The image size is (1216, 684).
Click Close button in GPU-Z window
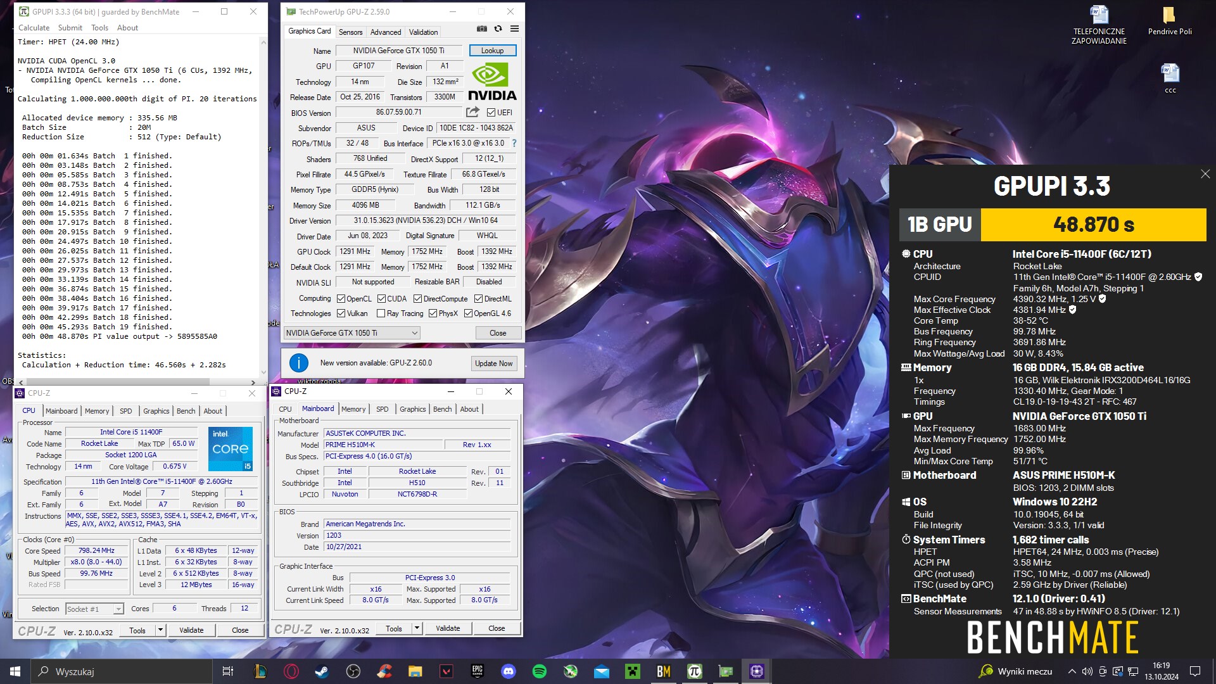point(498,333)
